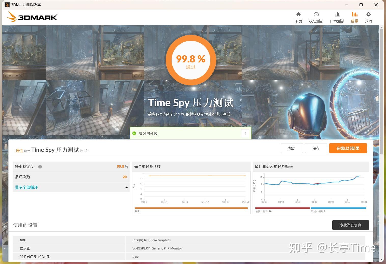The image size is (386, 264).
Task: Click the 3DMark logo
Action: point(32,17)
